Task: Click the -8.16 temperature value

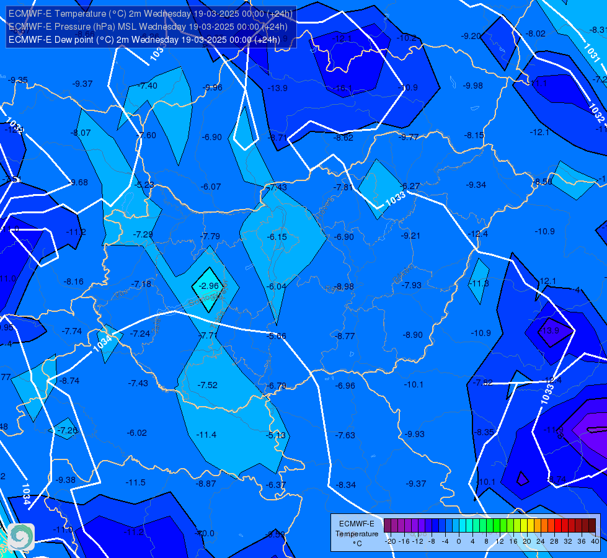Action: (73, 281)
